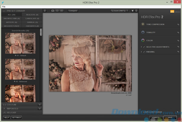This screenshot has width=182, height=122.
Task: Choose the 02 - Balanced preset thumbnail
Action: click(20, 69)
